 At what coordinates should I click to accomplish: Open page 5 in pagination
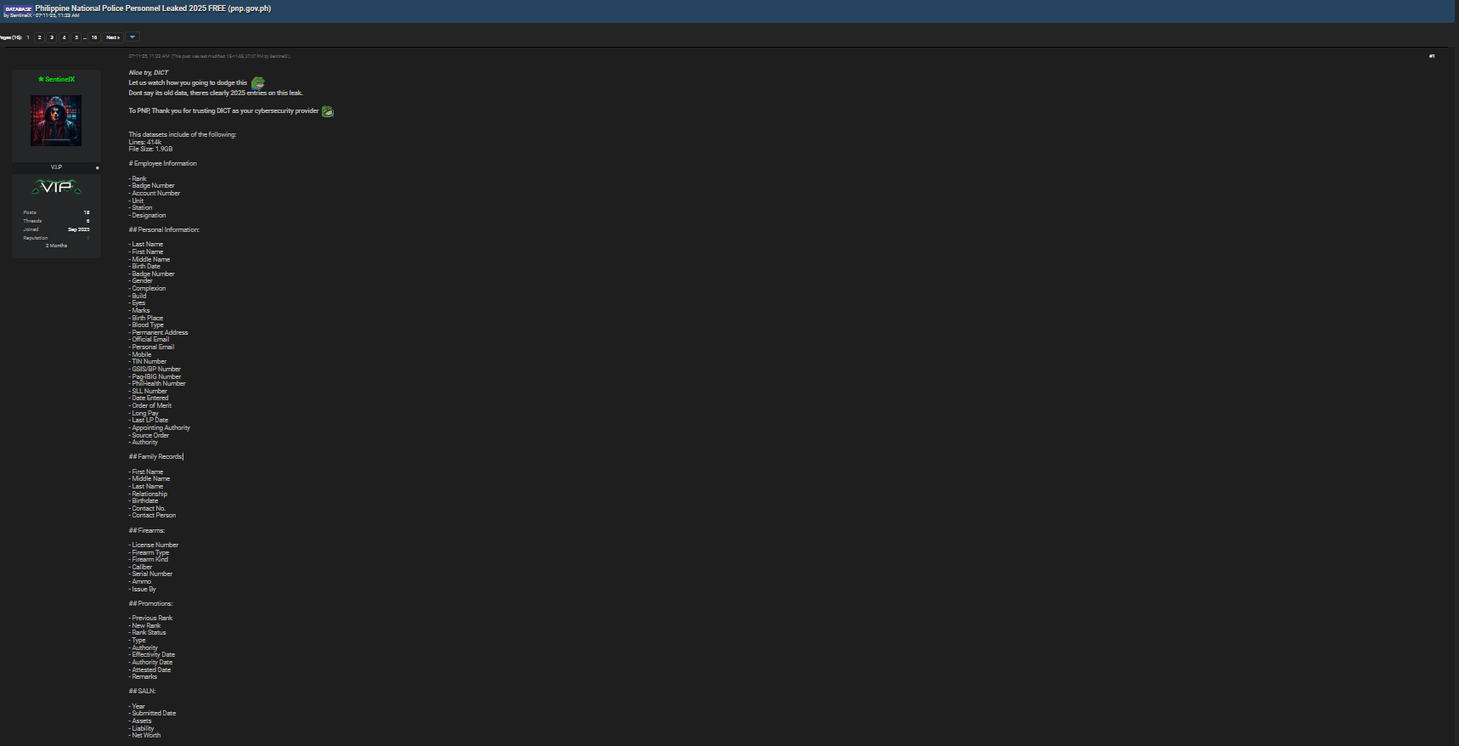(x=76, y=37)
